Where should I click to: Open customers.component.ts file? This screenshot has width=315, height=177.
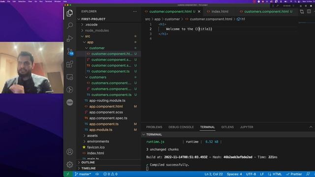[109, 95]
